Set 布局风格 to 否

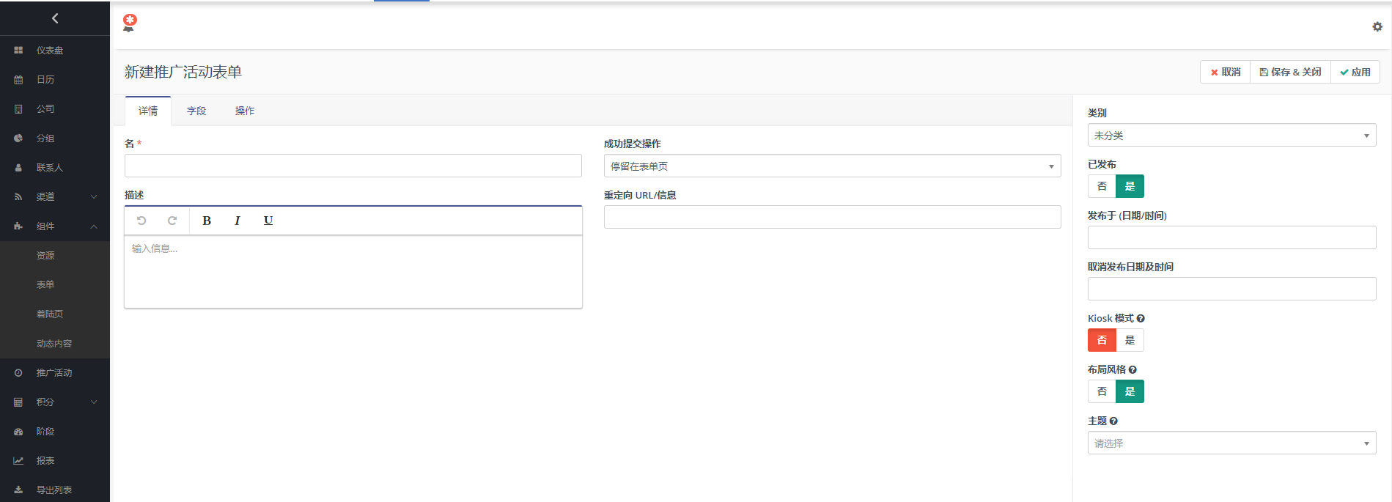(1102, 391)
